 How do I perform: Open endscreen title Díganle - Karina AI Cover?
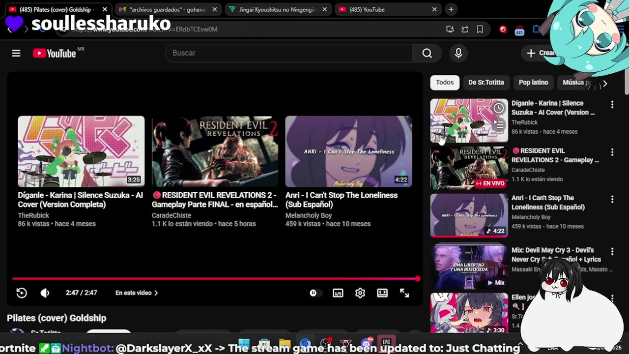pos(80,200)
